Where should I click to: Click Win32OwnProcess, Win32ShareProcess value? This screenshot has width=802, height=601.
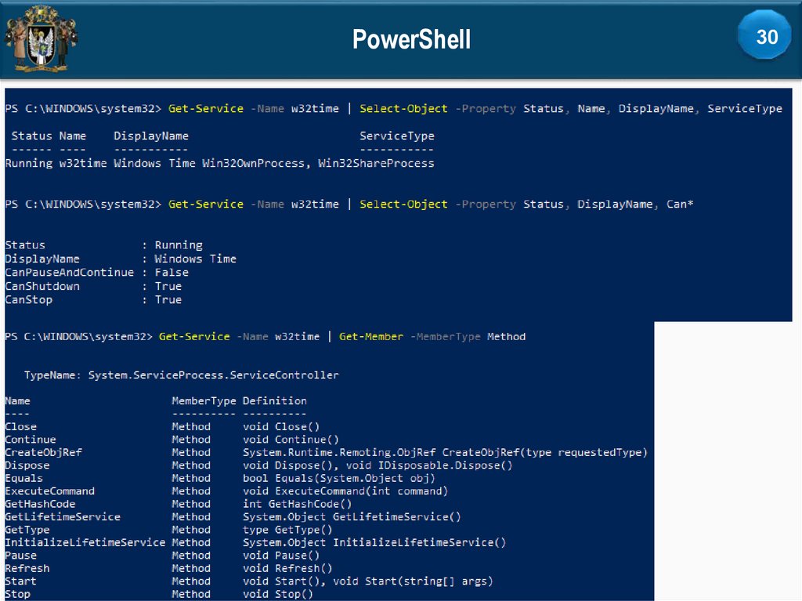(x=318, y=163)
